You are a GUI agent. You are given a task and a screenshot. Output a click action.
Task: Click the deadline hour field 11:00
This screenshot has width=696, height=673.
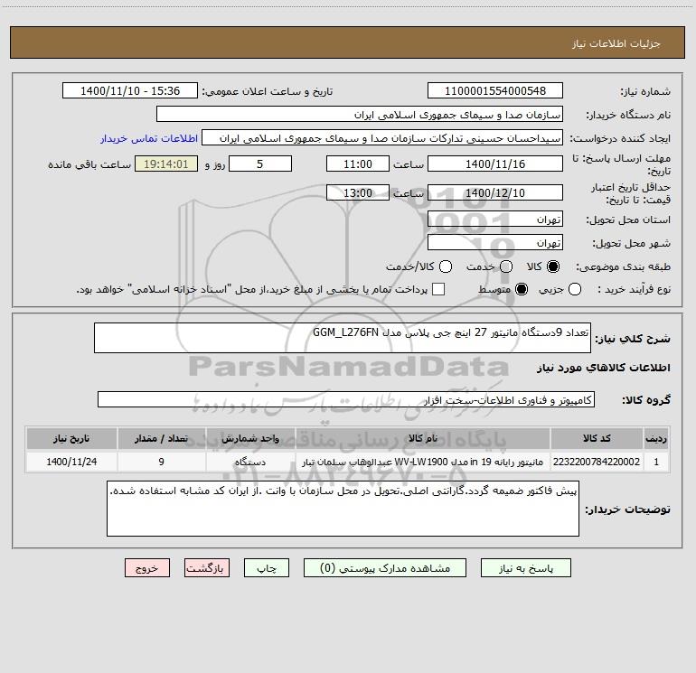click(358, 164)
